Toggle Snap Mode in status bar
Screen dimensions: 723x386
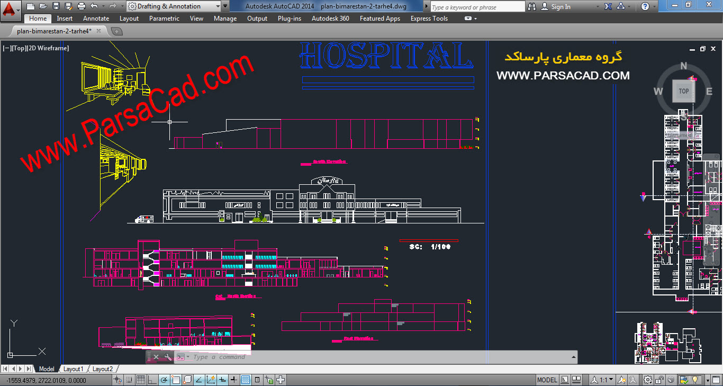tap(129, 380)
